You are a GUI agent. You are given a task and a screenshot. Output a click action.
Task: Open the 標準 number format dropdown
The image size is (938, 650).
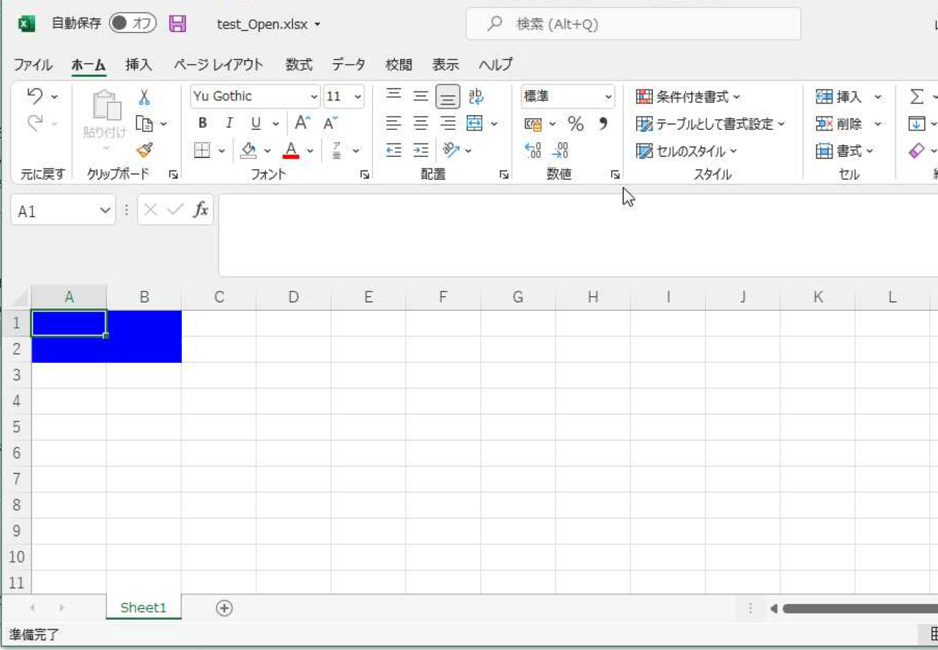tap(608, 97)
